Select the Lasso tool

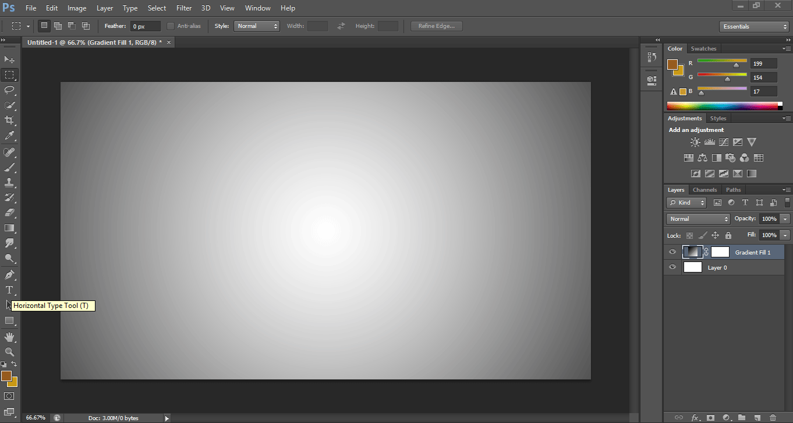pos(9,90)
